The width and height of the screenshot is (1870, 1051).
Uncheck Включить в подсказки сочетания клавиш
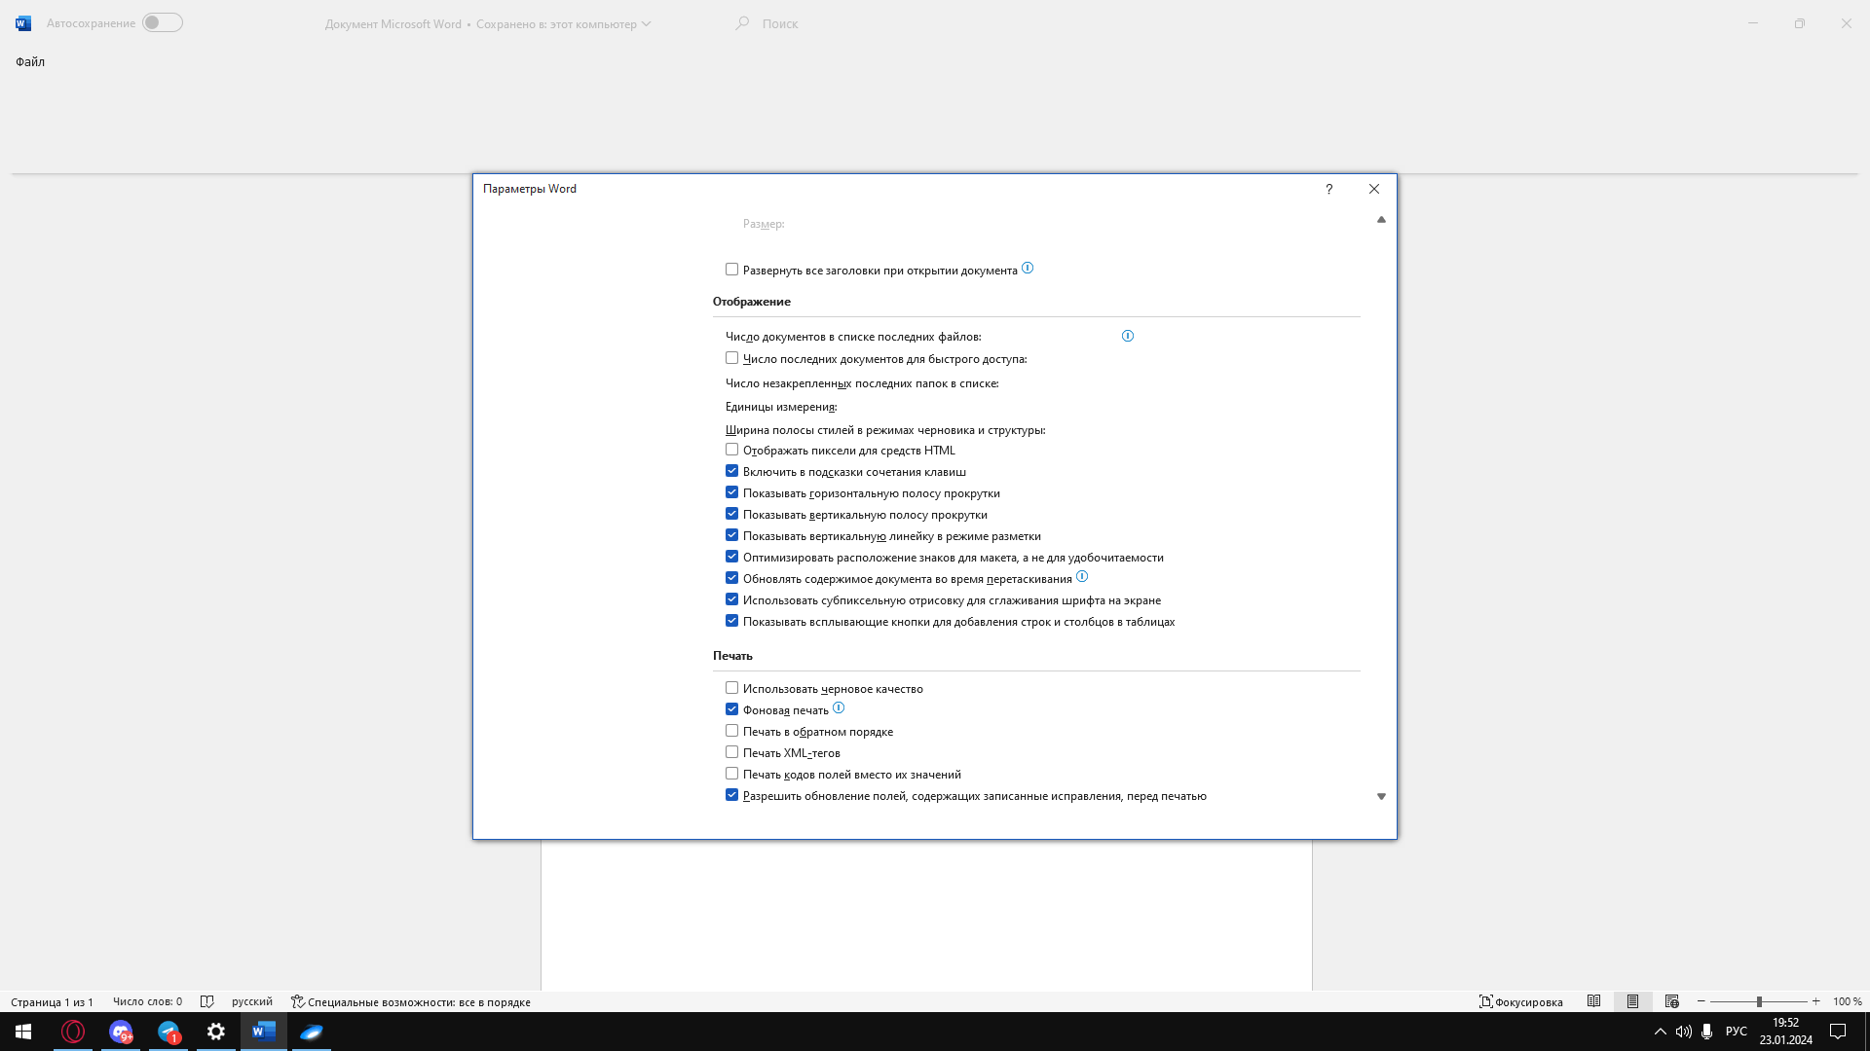pos(731,471)
